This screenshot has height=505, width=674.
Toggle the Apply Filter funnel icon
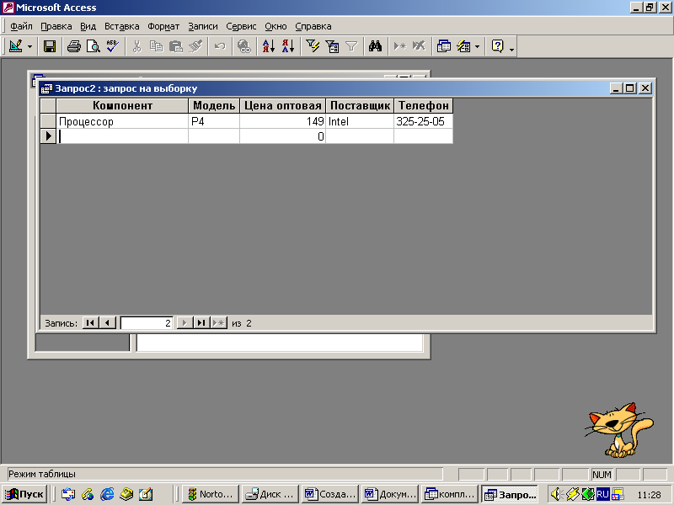(351, 46)
